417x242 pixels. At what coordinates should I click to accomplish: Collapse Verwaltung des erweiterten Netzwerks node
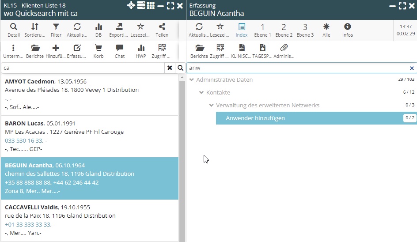(x=211, y=106)
